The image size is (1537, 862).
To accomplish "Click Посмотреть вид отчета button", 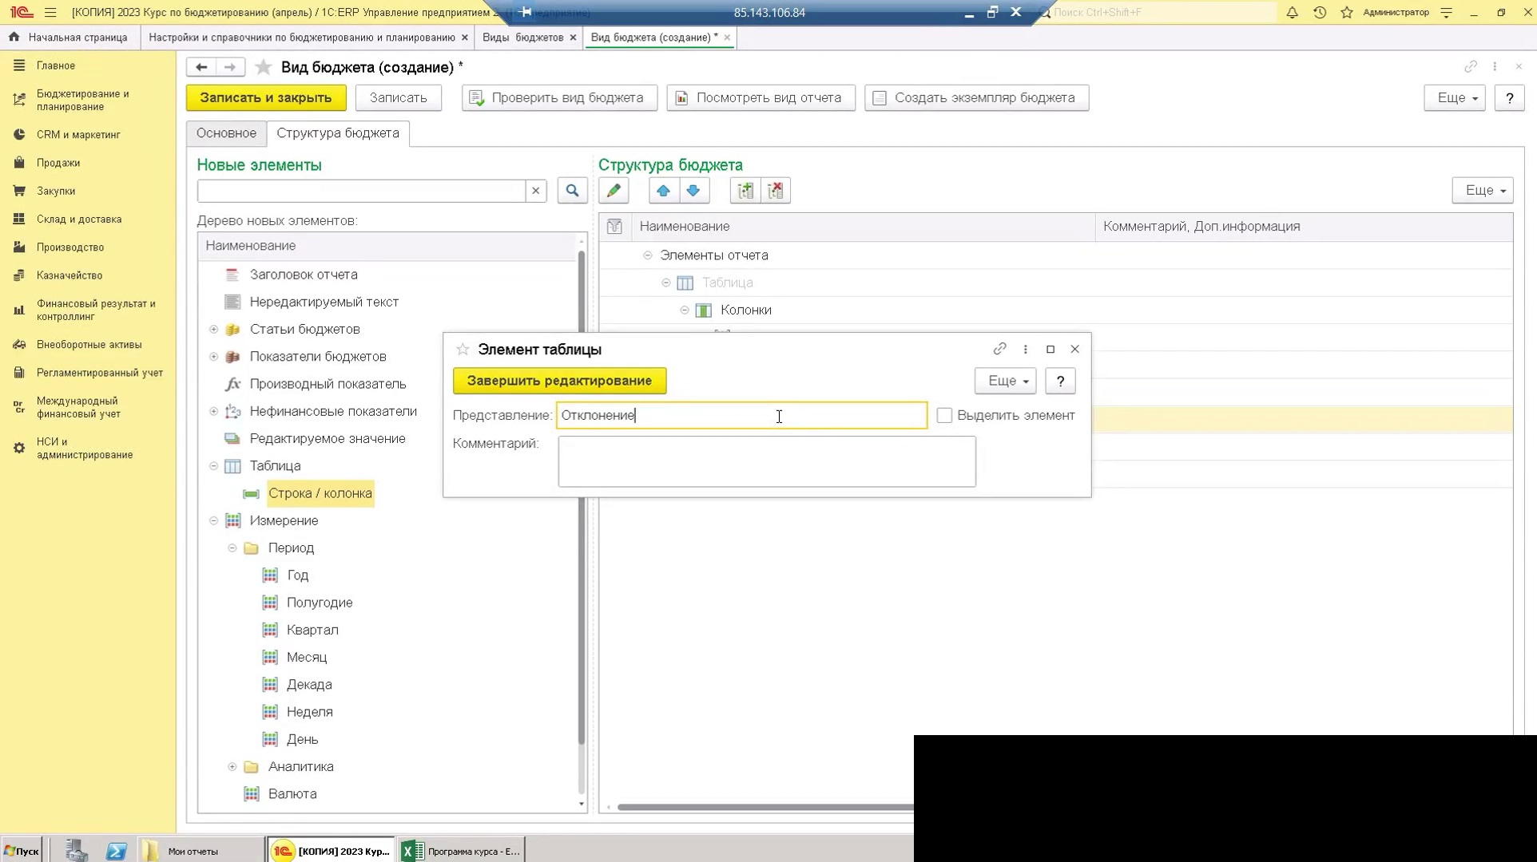I will [x=761, y=98].
